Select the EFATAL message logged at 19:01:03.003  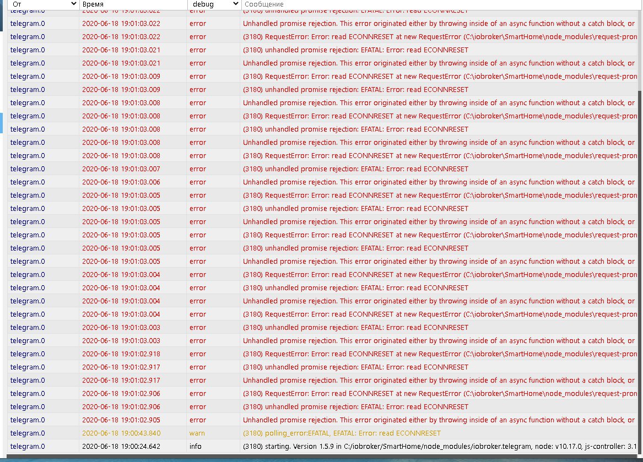355,328
